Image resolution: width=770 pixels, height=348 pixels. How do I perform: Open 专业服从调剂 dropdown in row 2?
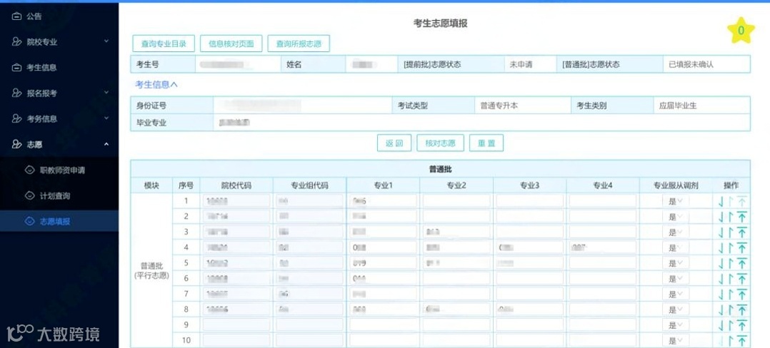tap(676, 217)
